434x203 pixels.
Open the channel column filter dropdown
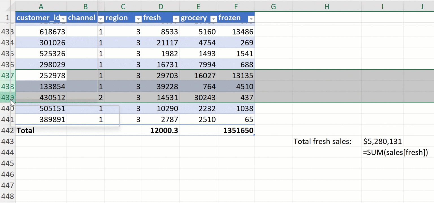(101, 19)
